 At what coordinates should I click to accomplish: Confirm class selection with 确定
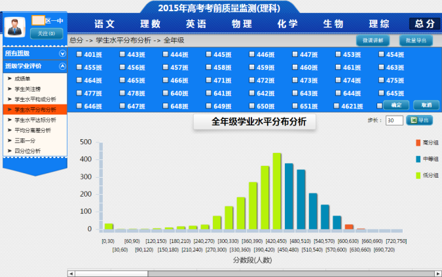coord(396,105)
